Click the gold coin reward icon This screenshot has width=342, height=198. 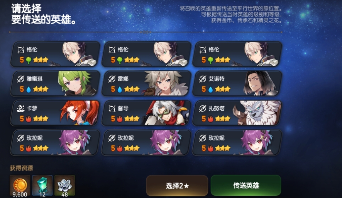20,185
